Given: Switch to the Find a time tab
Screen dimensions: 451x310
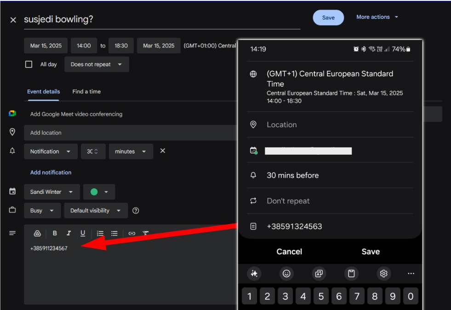Looking at the screenshot, I should pyautogui.click(x=86, y=91).
